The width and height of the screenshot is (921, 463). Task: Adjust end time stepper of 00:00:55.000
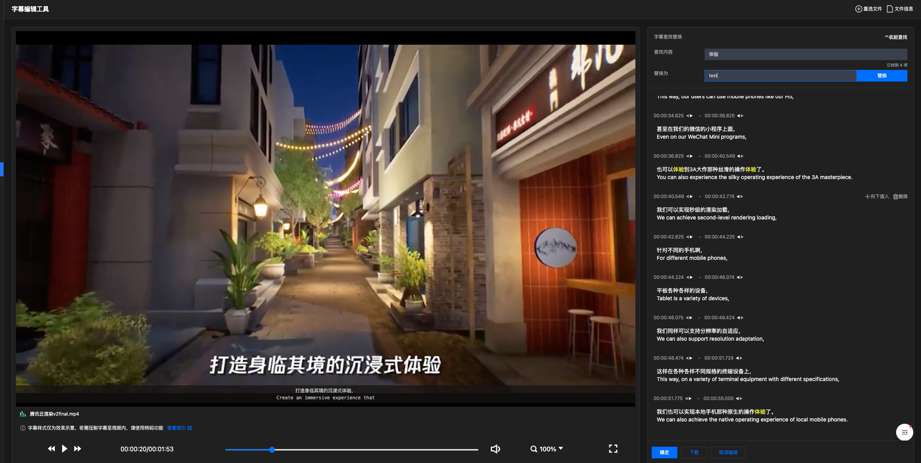739,399
